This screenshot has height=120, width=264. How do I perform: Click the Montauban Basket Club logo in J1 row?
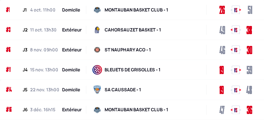97,10
